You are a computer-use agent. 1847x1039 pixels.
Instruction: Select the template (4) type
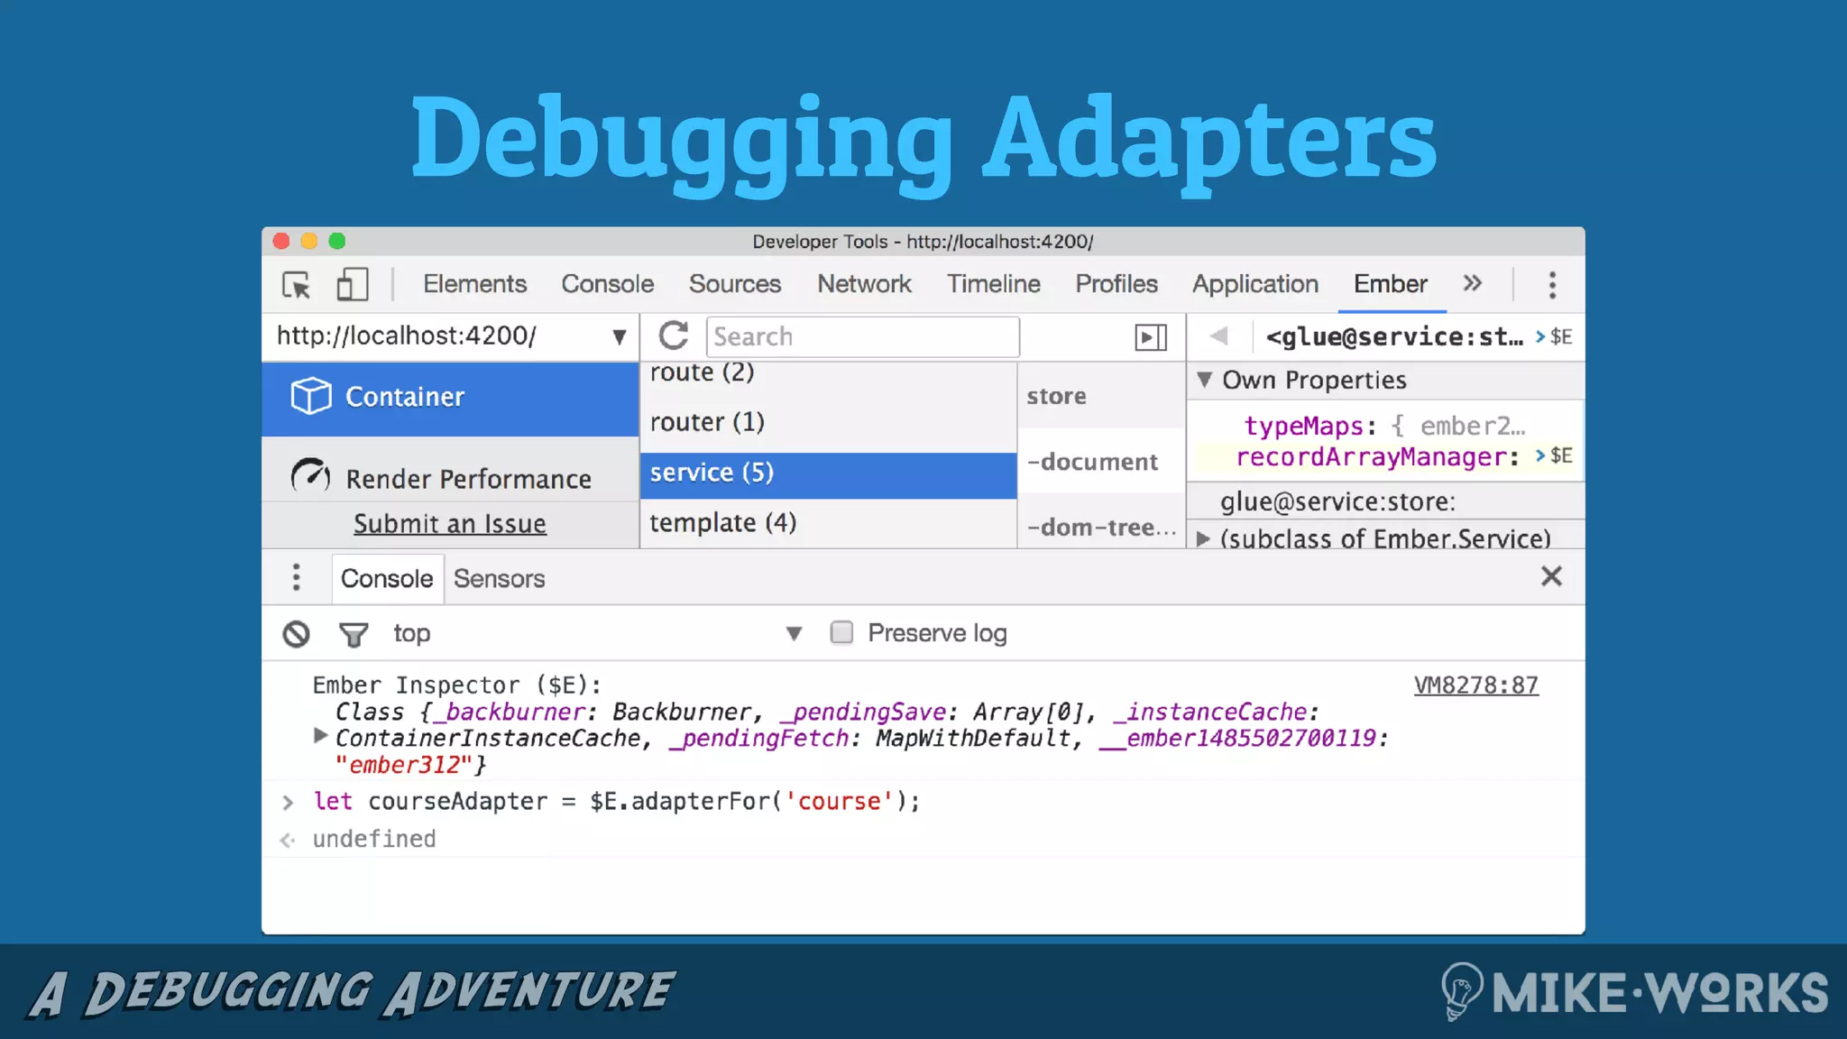coord(828,523)
